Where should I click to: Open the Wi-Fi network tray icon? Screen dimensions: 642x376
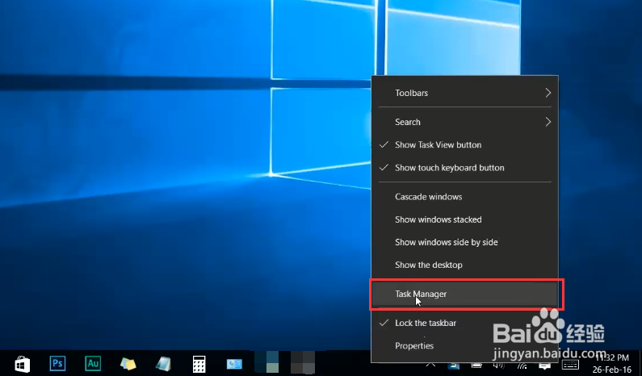[522, 366]
